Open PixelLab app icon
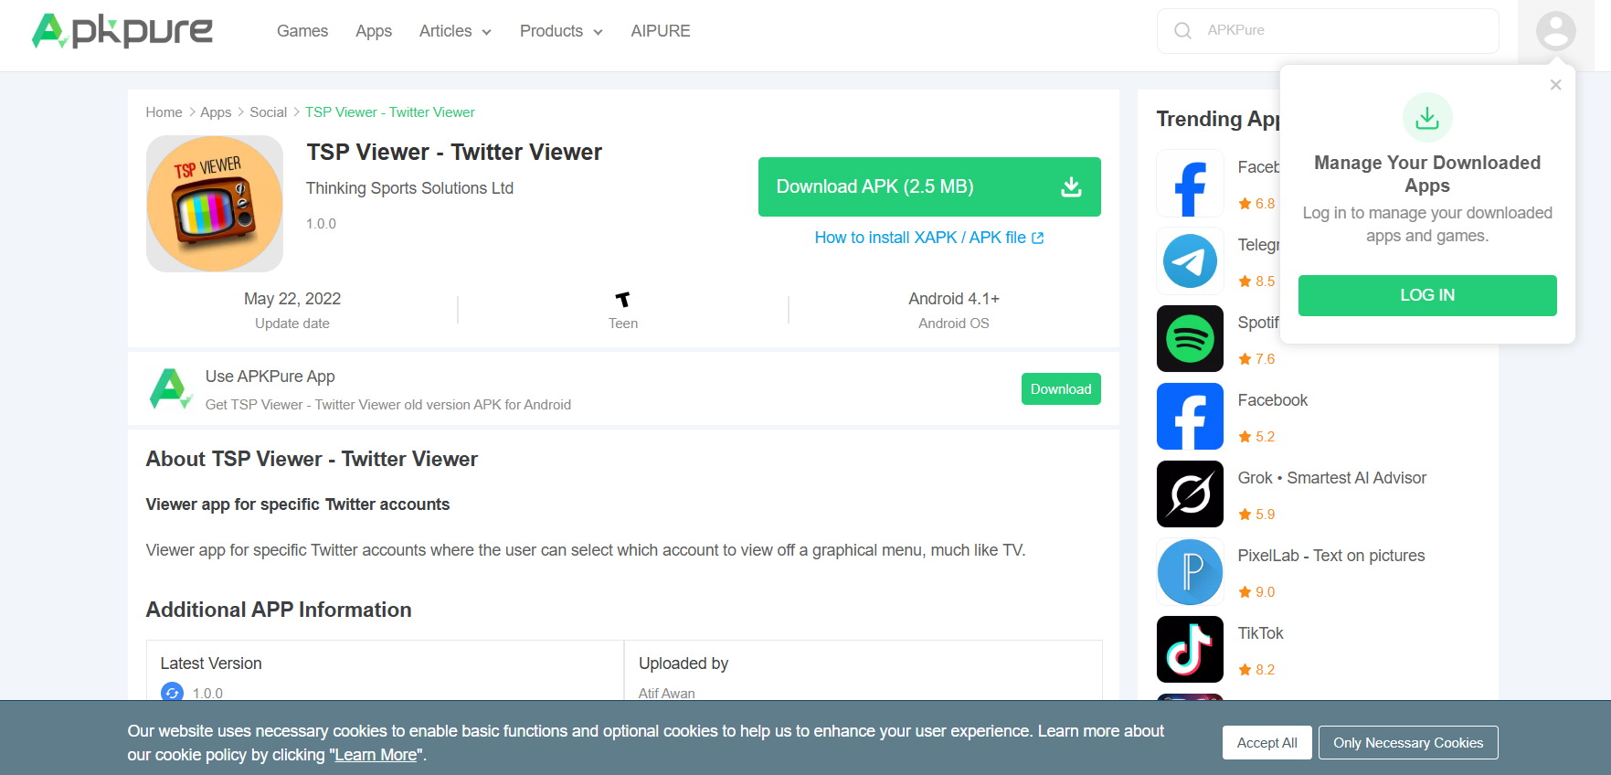 pos(1190,572)
